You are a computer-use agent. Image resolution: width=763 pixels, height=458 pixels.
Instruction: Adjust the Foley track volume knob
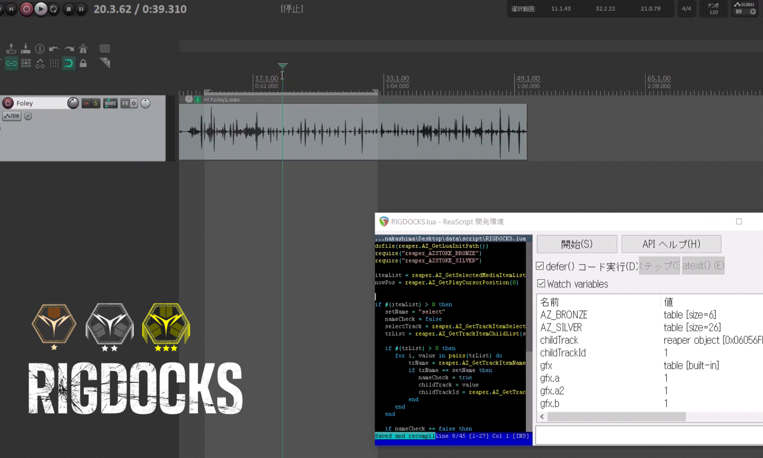coord(73,103)
